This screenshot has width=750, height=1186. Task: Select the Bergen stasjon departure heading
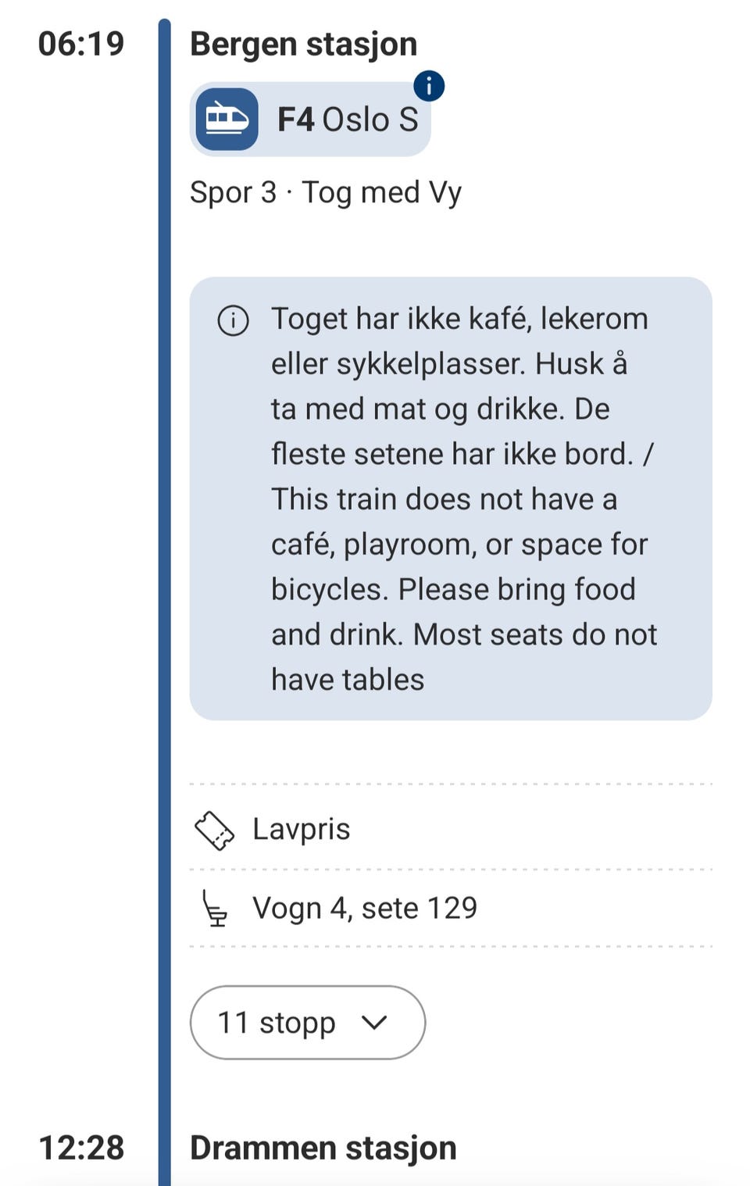[304, 44]
